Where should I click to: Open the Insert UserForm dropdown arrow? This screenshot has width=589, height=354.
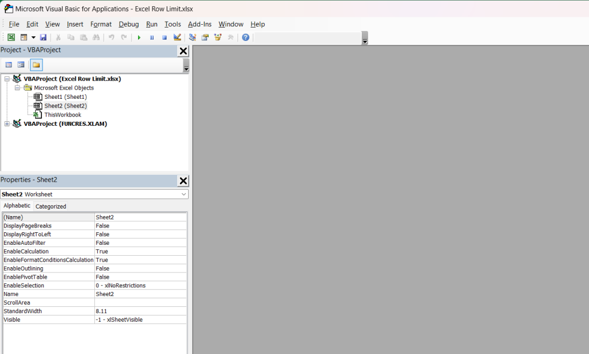32,37
